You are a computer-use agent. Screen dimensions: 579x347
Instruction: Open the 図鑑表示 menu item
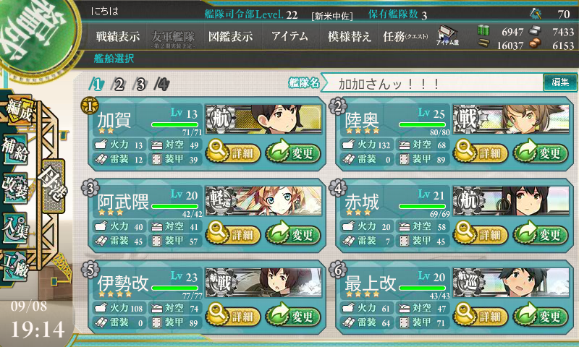(x=231, y=36)
